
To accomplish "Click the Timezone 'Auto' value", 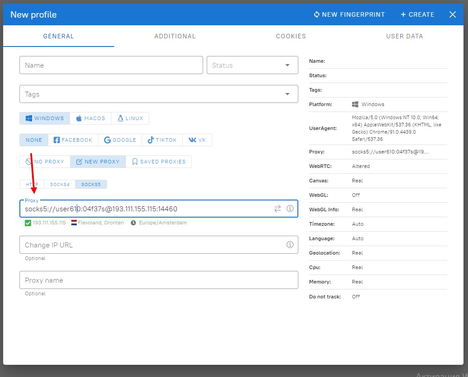I will (x=357, y=224).
